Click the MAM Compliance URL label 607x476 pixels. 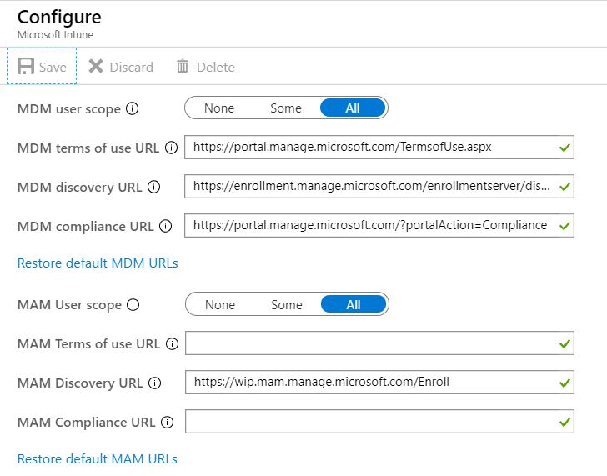pyautogui.click(x=87, y=422)
